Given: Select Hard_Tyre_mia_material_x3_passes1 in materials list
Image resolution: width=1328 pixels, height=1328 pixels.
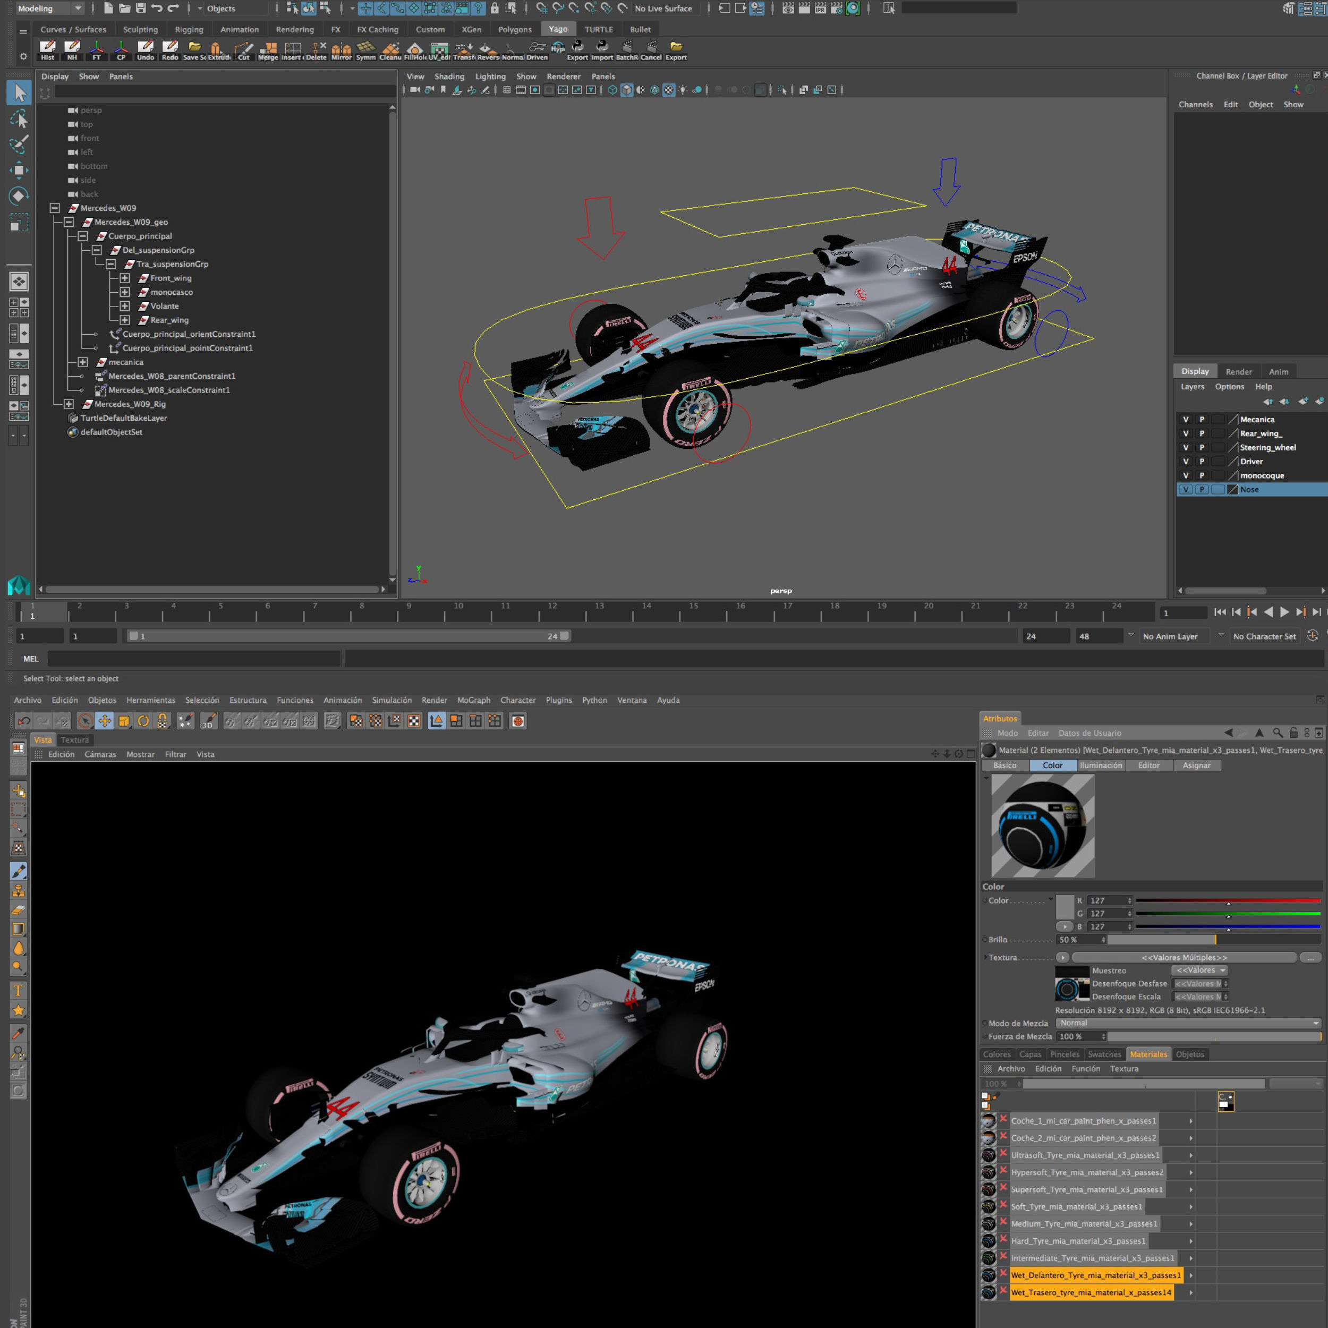Looking at the screenshot, I should pos(1077,1241).
